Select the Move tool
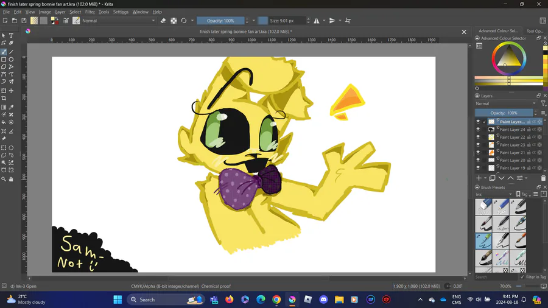 (x=11, y=91)
